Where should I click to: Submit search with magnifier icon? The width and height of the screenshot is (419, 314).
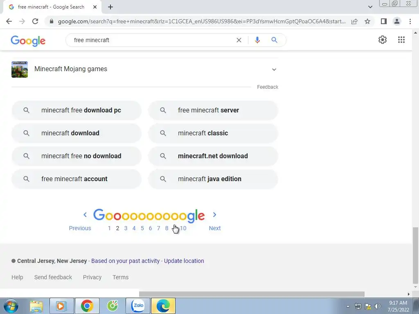[x=274, y=40]
